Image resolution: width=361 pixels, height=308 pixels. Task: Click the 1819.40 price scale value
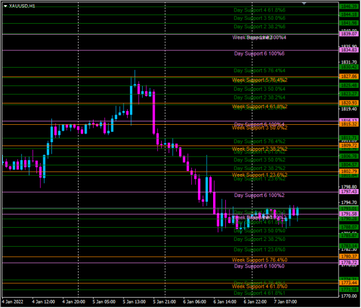[349, 109]
